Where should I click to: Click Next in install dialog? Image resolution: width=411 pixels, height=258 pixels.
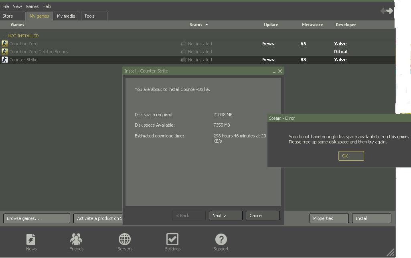(225, 216)
